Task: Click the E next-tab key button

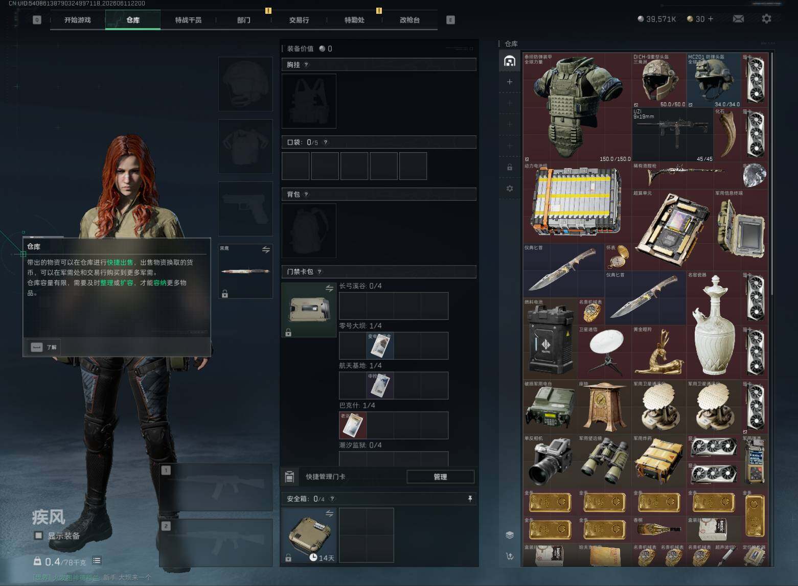Action: pyautogui.click(x=450, y=20)
